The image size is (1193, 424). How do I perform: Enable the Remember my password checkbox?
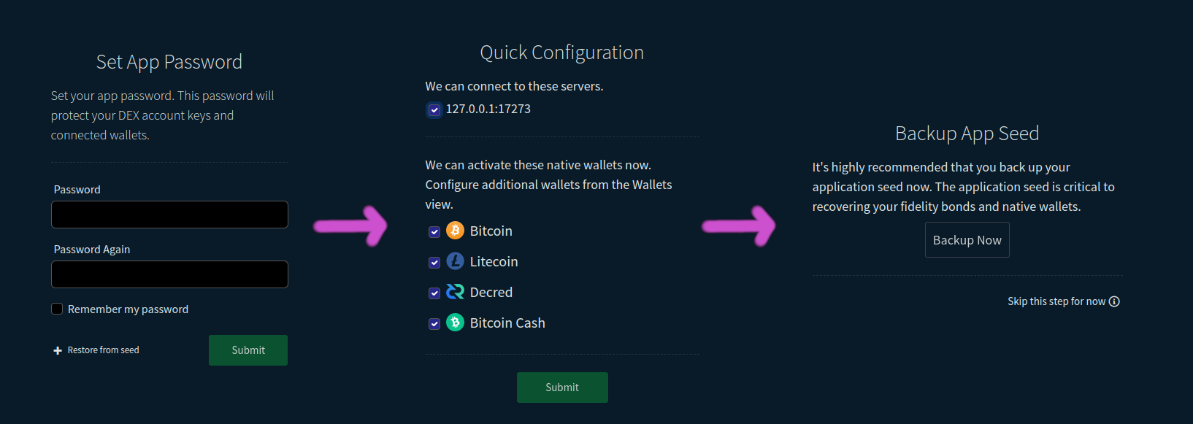(x=56, y=308)
